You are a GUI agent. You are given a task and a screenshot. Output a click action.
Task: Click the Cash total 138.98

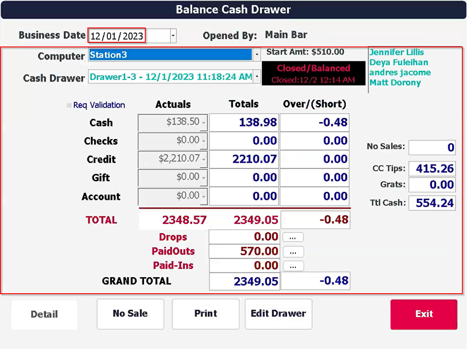(244, 122)
